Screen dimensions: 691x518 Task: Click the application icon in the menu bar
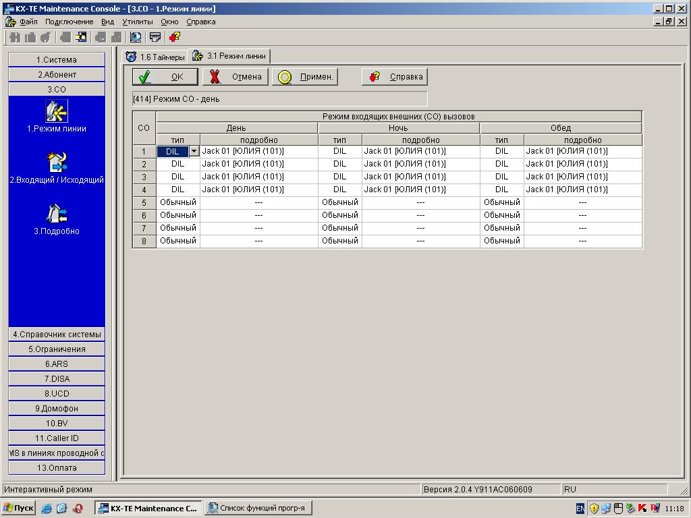(x=10, y=22)
